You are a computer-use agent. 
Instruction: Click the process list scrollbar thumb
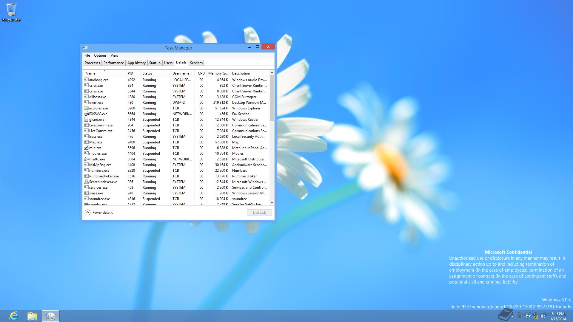(x=272, y=98)
